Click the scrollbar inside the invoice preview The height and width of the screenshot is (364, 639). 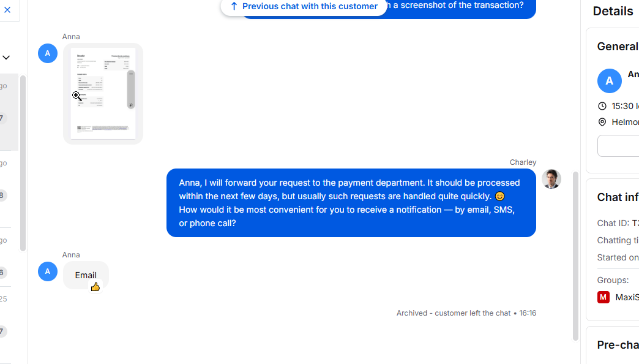click(131, 89)
